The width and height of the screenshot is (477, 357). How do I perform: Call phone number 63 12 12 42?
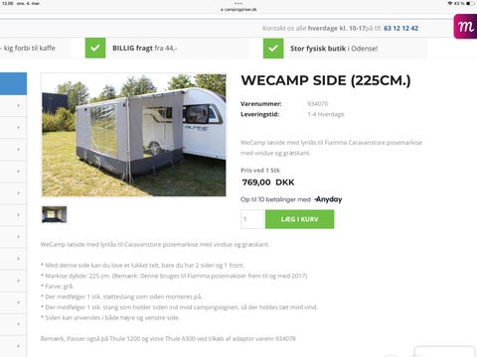tap(400, 29)
